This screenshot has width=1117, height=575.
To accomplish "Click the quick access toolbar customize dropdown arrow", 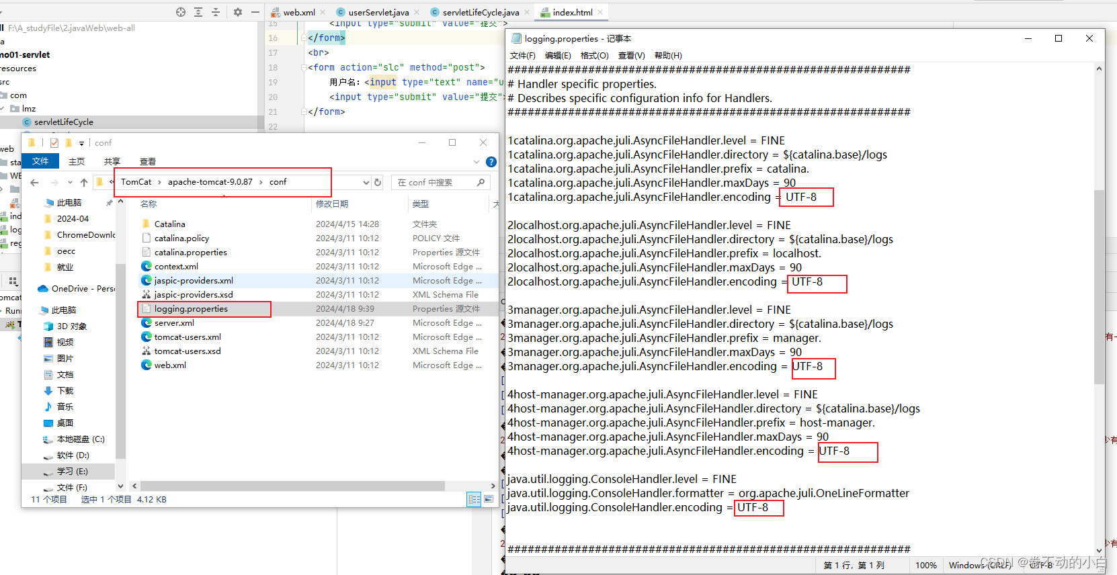I will 81,143.
